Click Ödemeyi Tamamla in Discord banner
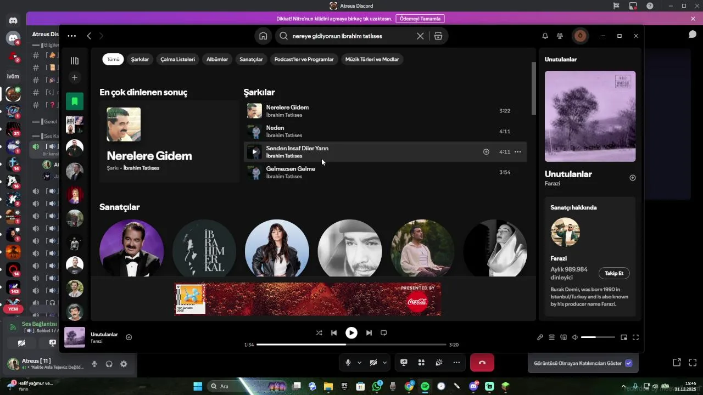This screenshot has height=395, width=703. click(x=420, y=19)
